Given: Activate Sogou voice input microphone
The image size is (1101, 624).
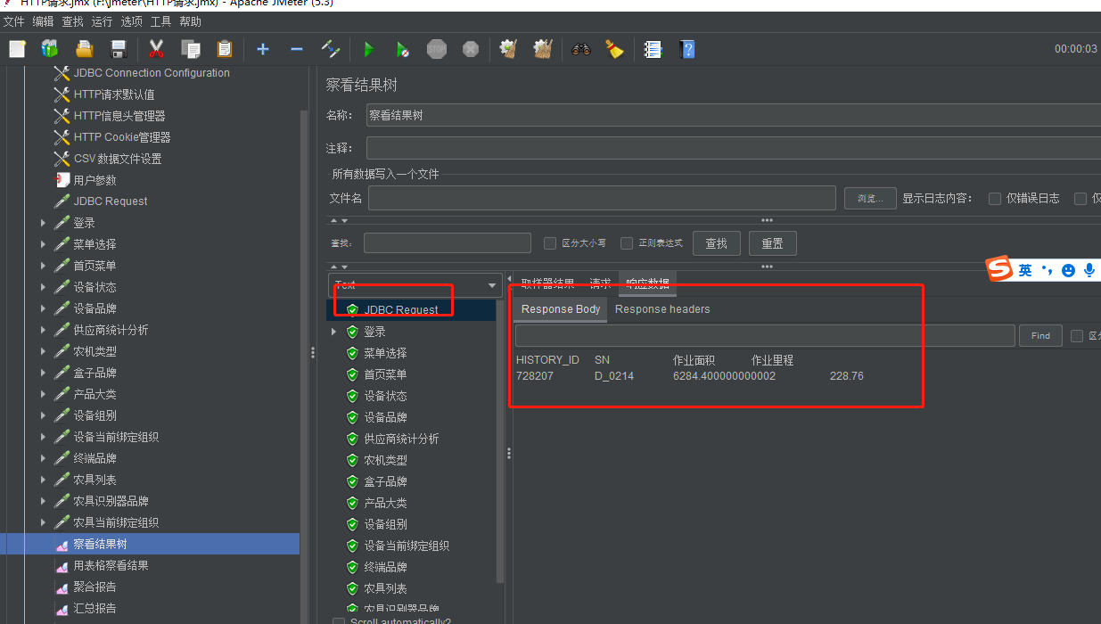Looking at the screenshot, I should coord(1089,270).
